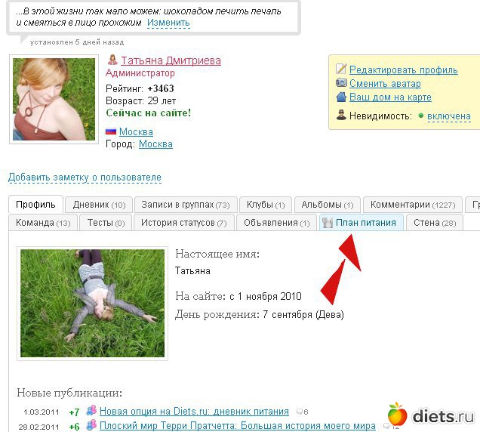This screenshot has width=480, height=432.
Task: Open the Дневник tab
Action: (x=99, y=205)
